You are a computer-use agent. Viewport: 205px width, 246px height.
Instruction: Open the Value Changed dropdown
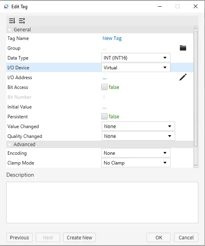(138, 126)
